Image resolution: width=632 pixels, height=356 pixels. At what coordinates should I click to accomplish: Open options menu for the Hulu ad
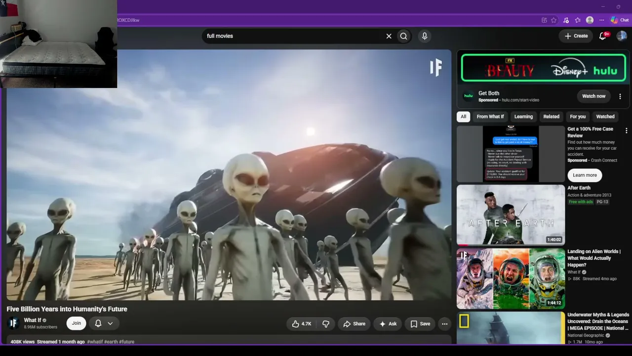pyautogui.click(x=620, y=96)
